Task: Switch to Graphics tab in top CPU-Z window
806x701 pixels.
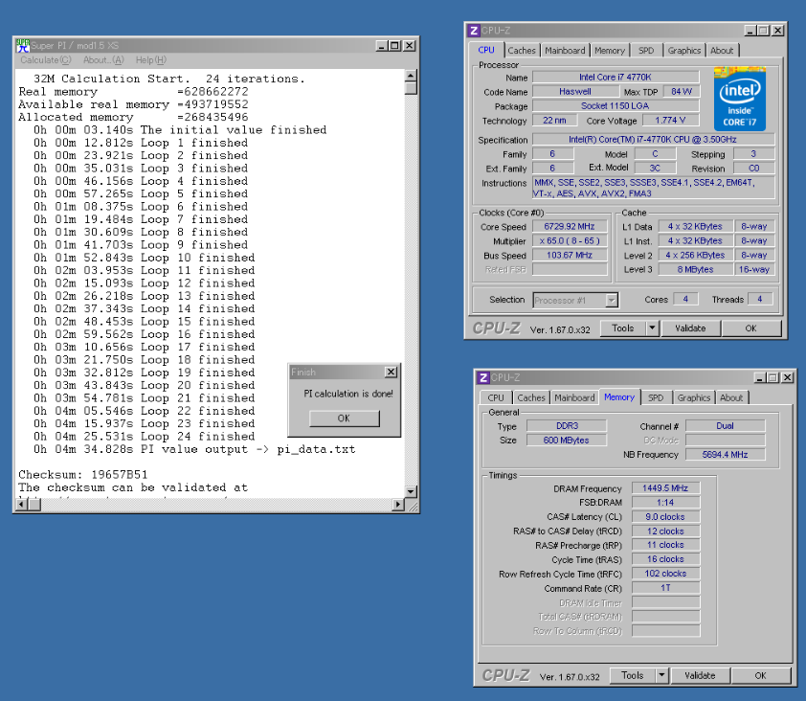Action: [684, 51]
